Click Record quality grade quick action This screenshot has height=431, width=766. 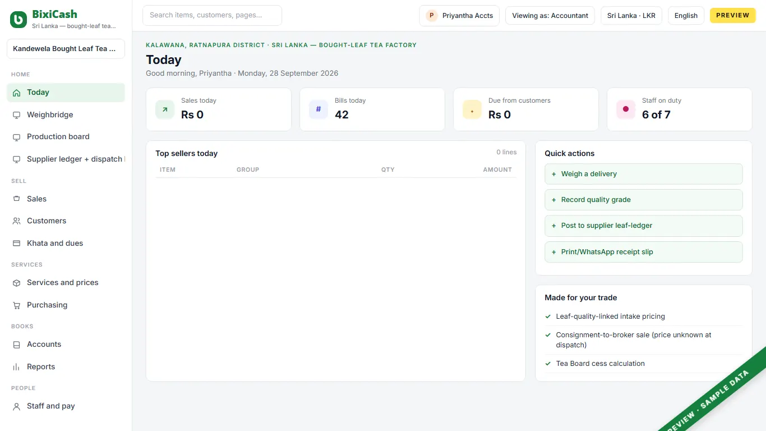(x=644, y=200)
